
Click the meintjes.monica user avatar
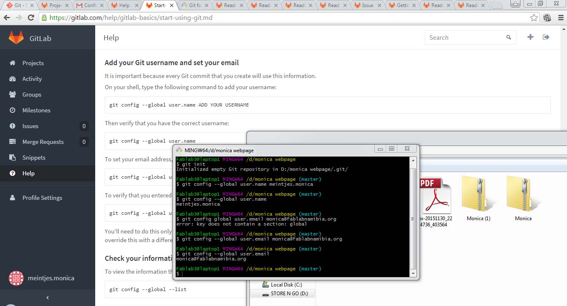pyautogui.click(x=16, y=278)
